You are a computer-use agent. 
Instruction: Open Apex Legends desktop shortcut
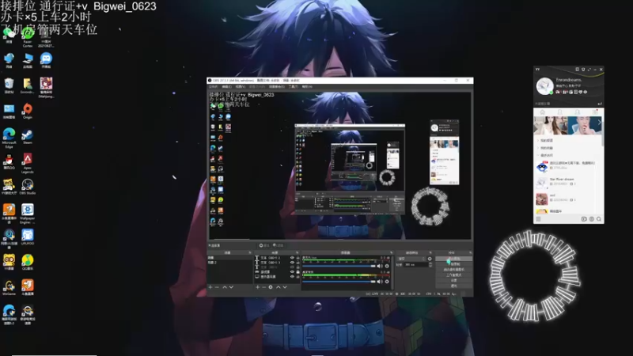click(28, 163)
